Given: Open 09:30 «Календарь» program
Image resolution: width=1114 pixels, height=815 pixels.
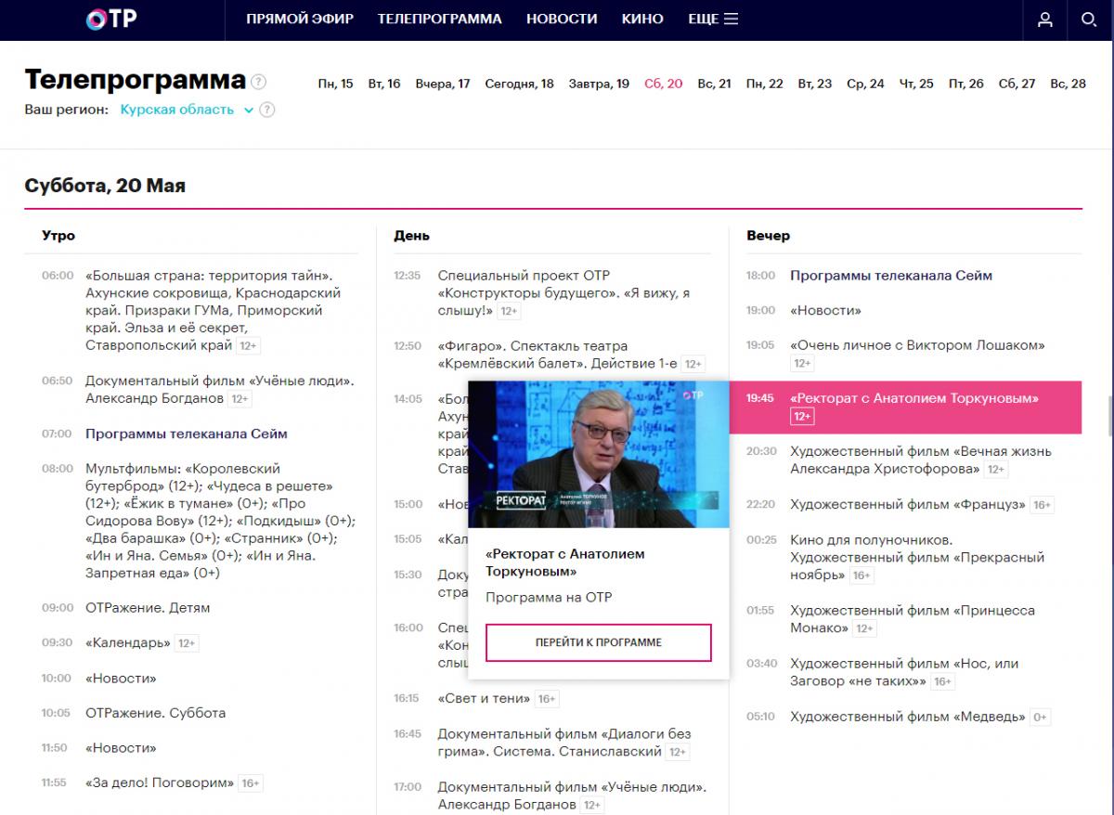Looking at the screenshot, I should [x=128, y=642].
